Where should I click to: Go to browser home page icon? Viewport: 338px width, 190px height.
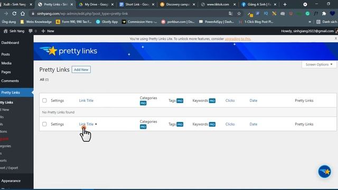(x=23, y=14)
